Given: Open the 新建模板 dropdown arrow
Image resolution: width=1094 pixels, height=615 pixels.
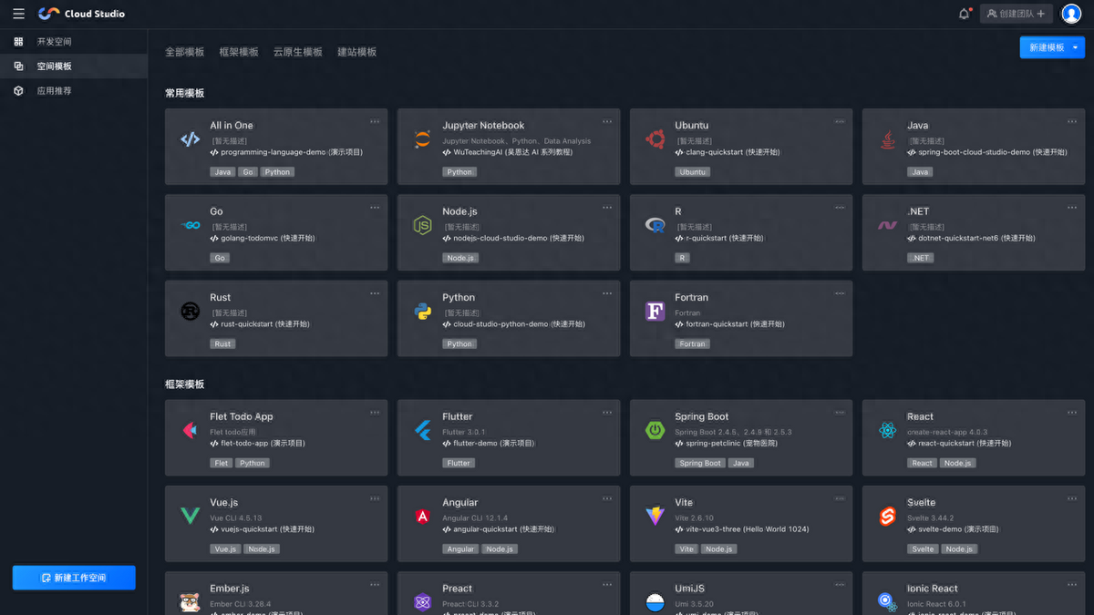Looking at the screenshot, I should click(x=1075, y=47).
